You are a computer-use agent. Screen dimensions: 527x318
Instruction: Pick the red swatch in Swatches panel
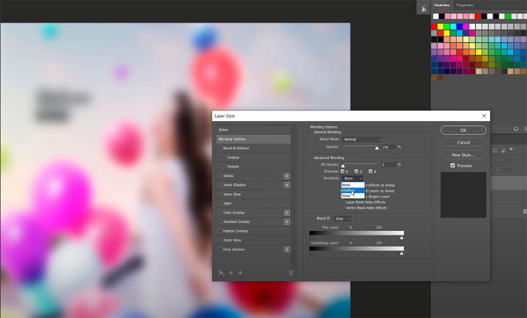point(434,27)
